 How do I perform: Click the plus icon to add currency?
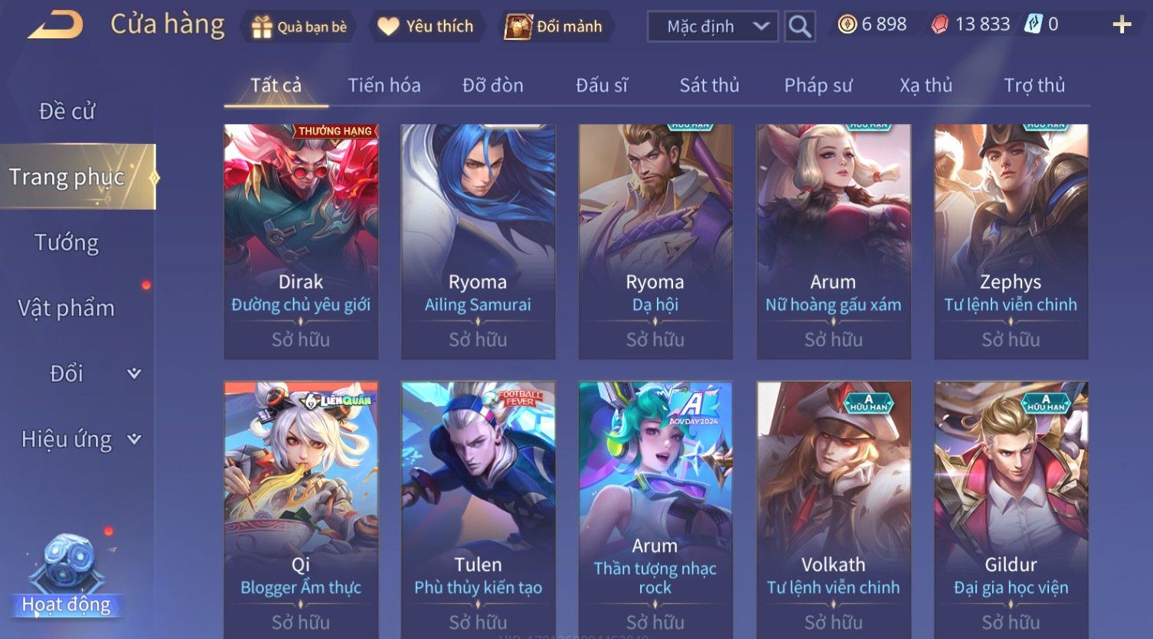(x=1122, y=25)
